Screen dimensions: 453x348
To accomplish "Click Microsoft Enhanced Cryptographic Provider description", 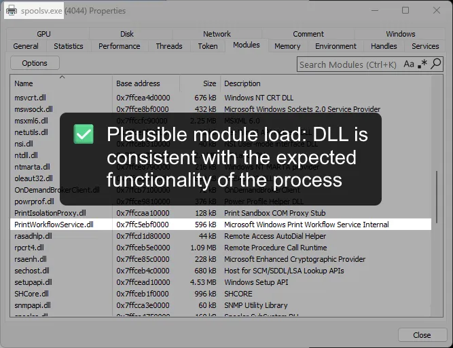I will (x=295, y=259).
